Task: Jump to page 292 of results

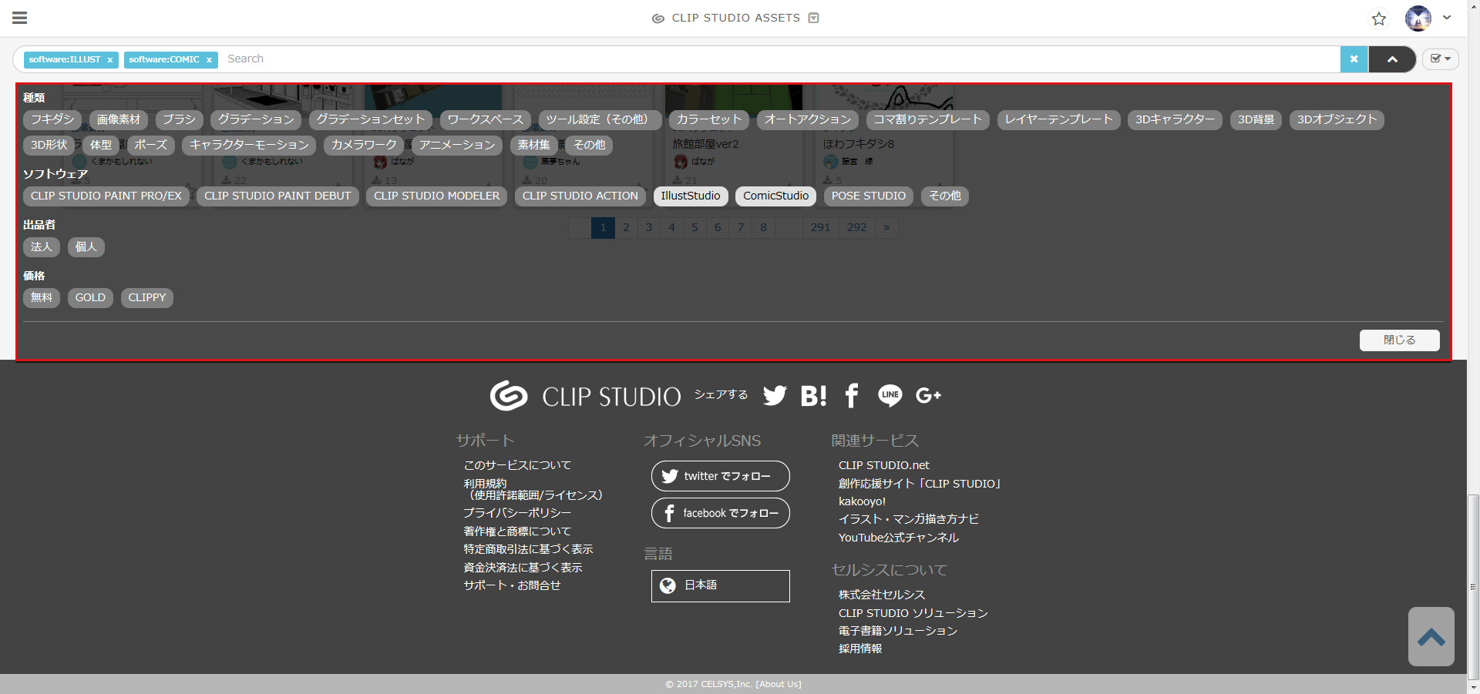Action: tap(856, 227)
